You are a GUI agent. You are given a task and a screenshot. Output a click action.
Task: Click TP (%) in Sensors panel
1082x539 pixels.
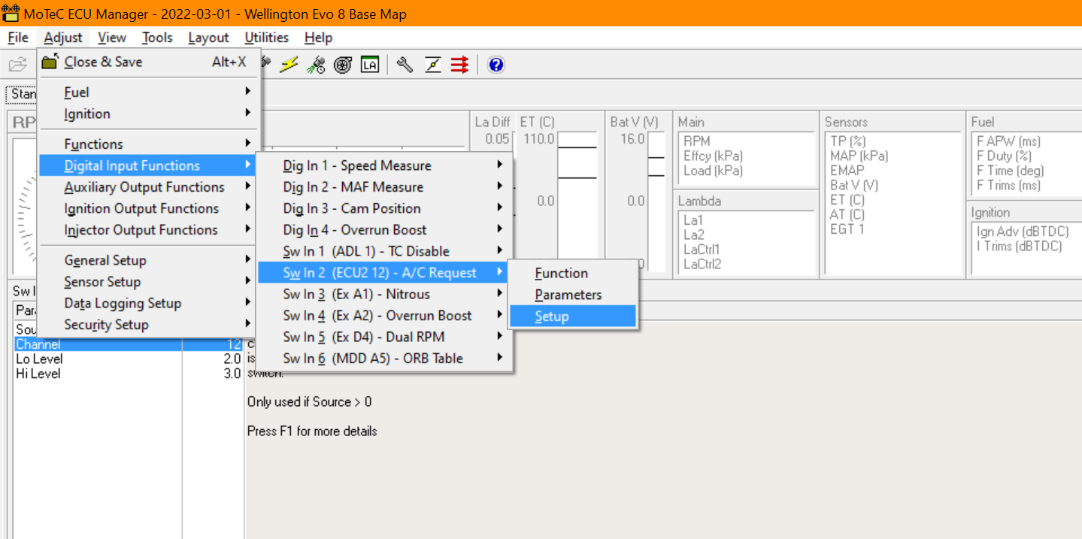pos(848,141)
